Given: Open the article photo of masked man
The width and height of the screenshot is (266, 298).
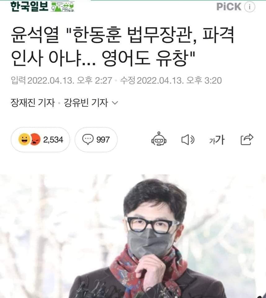Looking at the screenshot, I should [133, 236].
